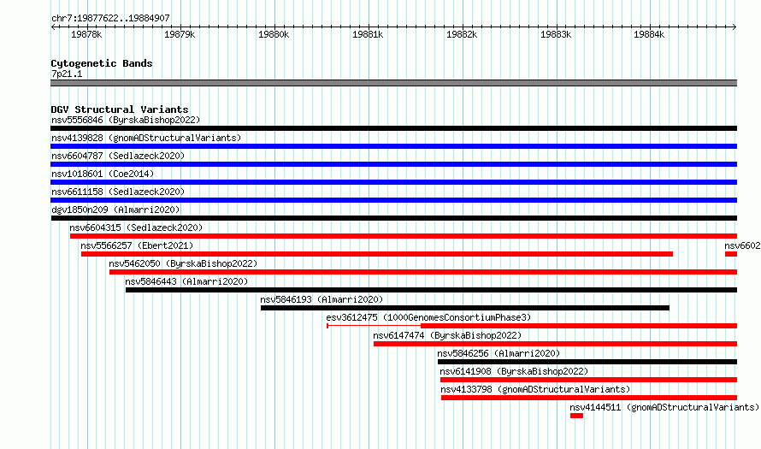
Task: Open nsv6611158 (Sedlazeck2020) variant label
Action: [x=118, y=192]
